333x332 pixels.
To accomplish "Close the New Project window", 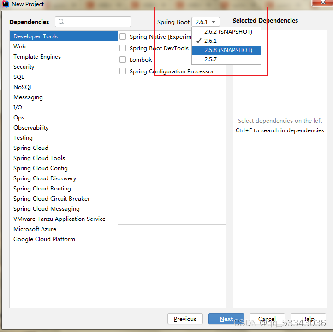I will click(322, 3).
